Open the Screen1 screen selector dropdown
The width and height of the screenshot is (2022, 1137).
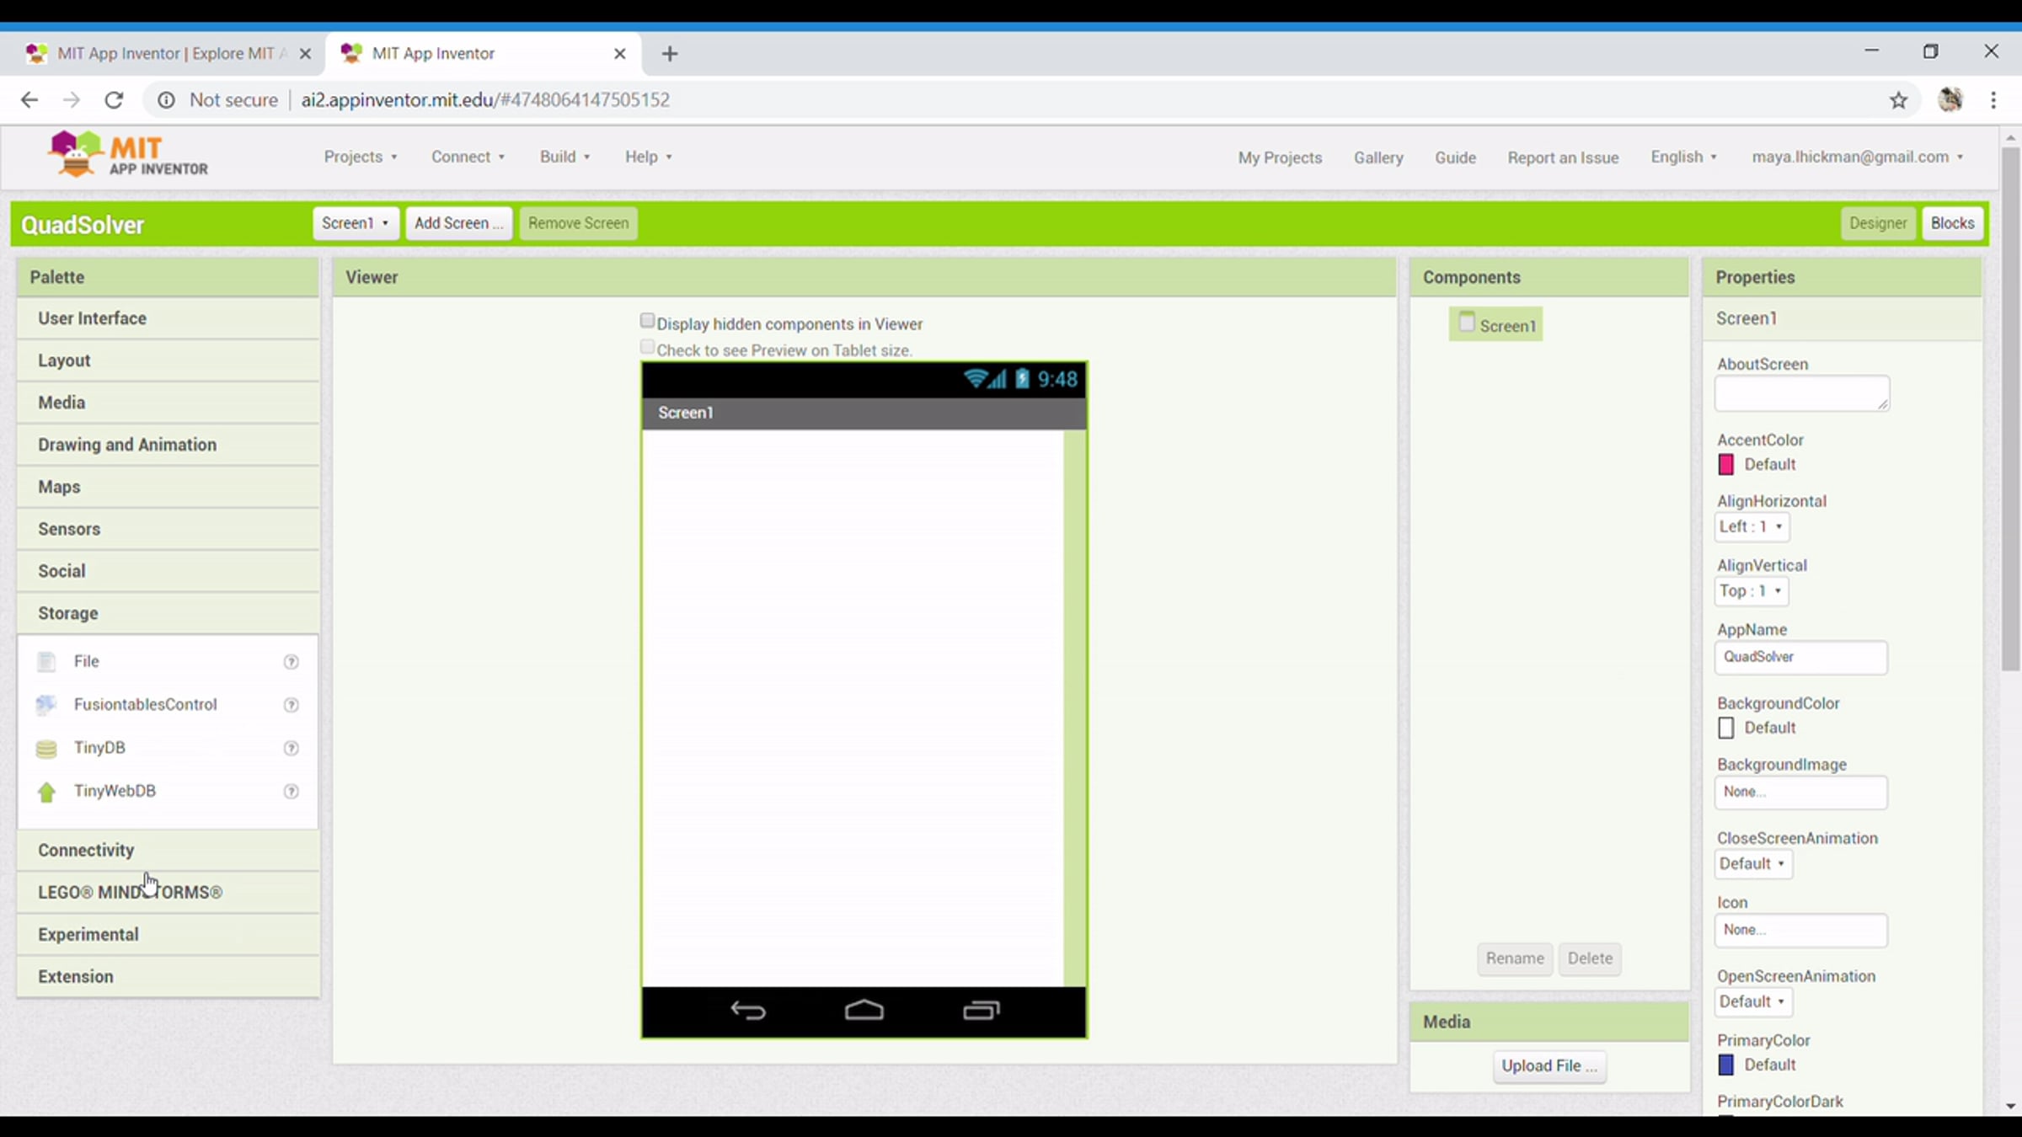356,223
